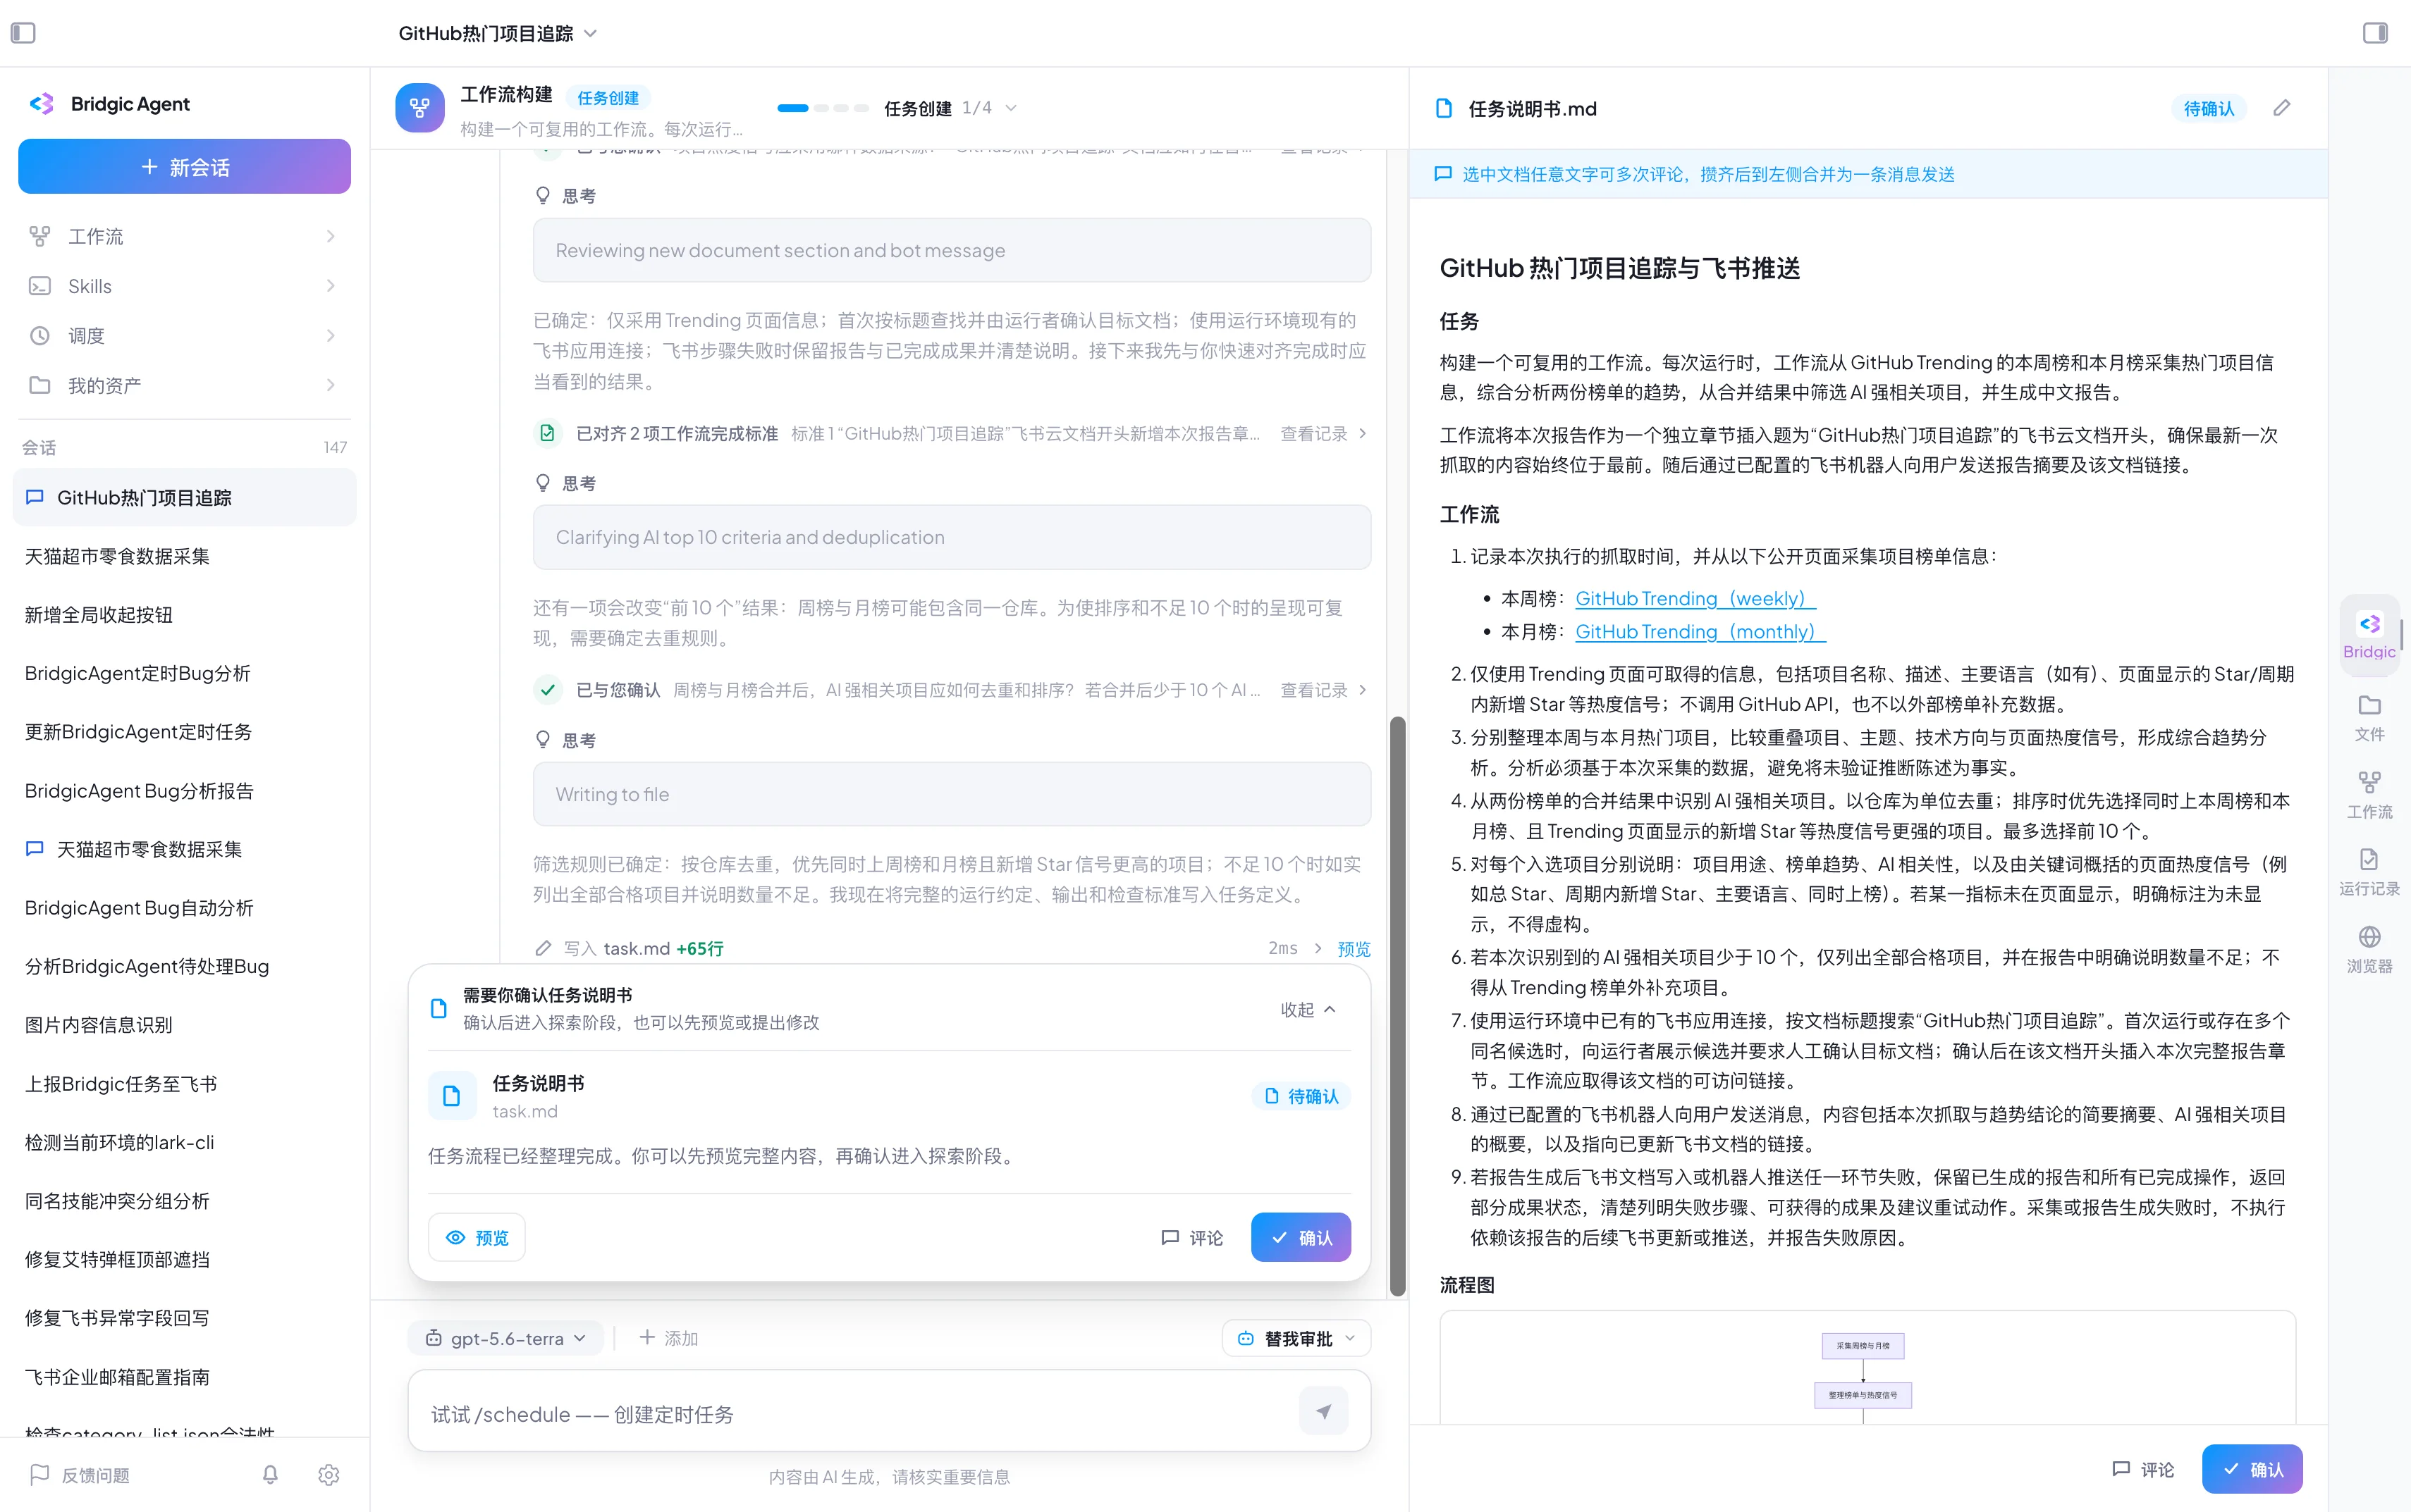Select conversation 更新BridgicAgent定时任务
2411x1512 pixels.
pos(184,732)
